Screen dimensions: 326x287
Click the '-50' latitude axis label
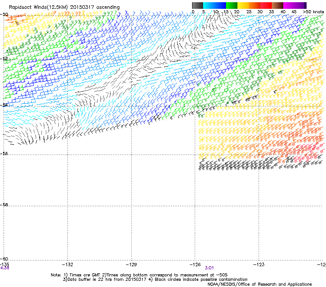pos(4,15)
